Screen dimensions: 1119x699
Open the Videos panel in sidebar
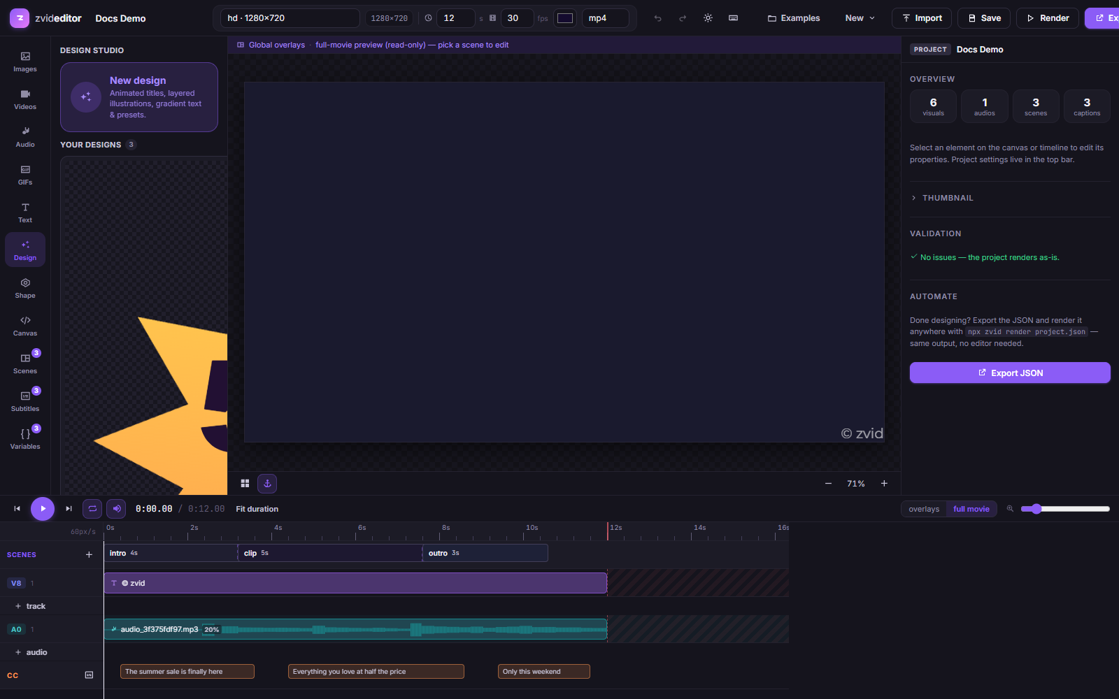point(25,100)
